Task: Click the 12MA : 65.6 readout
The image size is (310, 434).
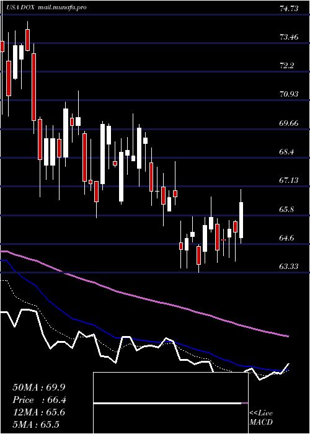Action: [39, 412]
